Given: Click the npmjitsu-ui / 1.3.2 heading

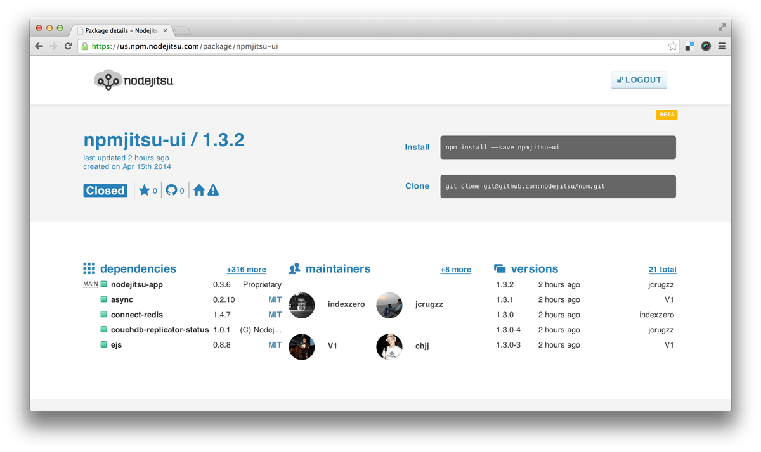Looking at the screenshot, I should coord(164,140).
